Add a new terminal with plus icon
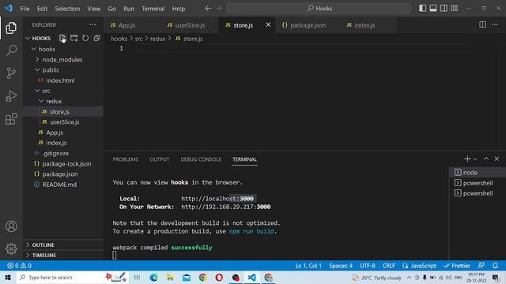This screenshot has width=506, height=284. (467, 159)
